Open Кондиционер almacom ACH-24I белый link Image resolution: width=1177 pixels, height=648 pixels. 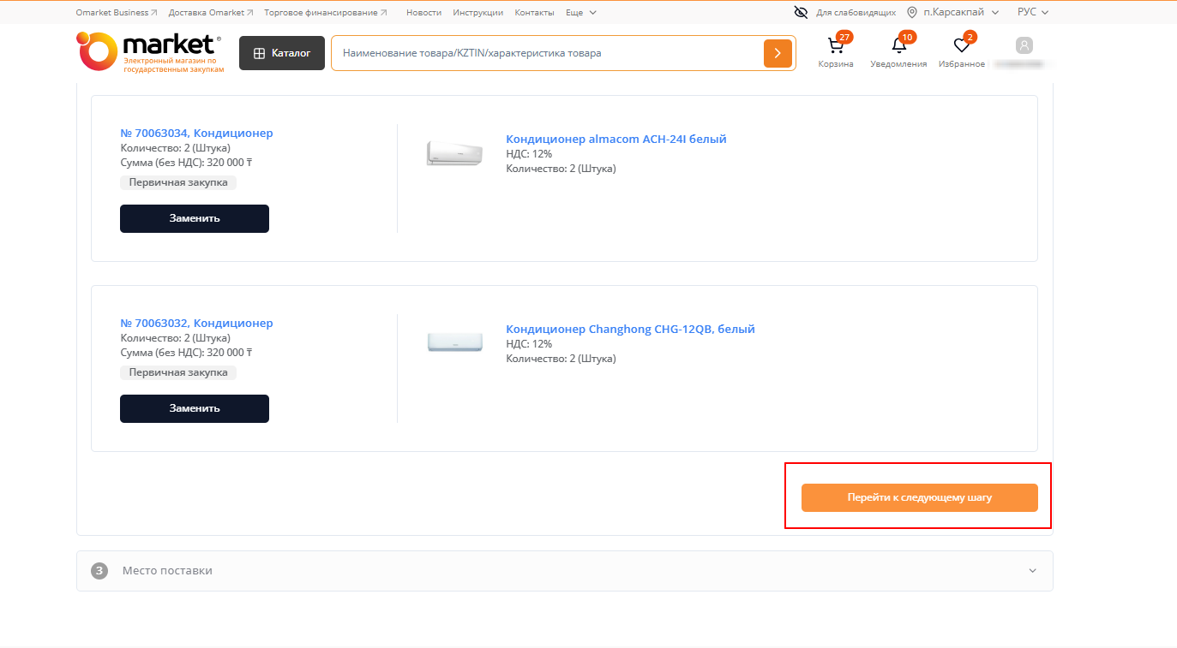pos(616,139)
